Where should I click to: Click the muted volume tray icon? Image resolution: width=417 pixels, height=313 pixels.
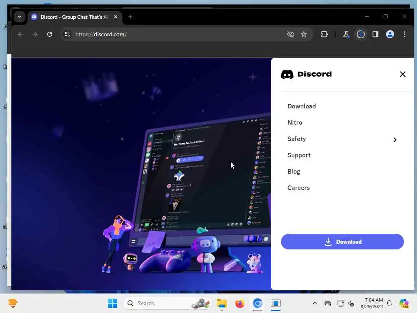point(351,303)
